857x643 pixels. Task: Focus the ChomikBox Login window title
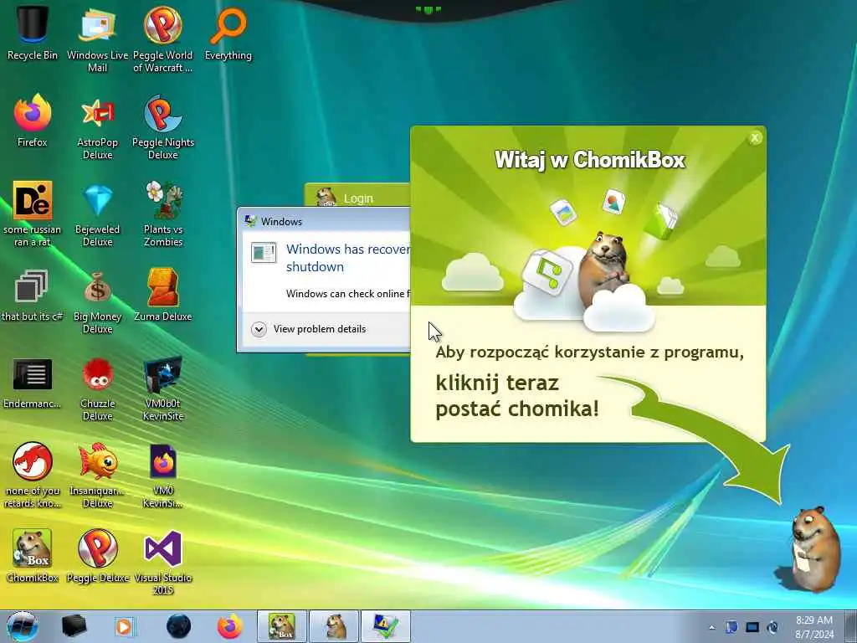coord(358,198)
